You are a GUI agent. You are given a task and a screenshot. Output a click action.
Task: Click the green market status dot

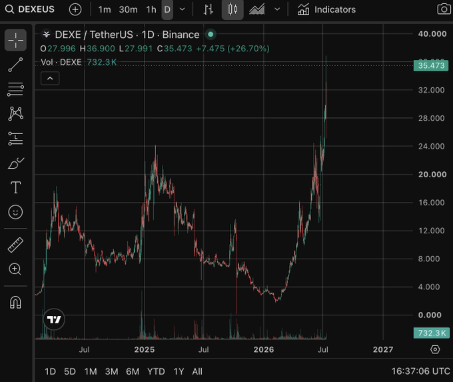click(211, 35)
